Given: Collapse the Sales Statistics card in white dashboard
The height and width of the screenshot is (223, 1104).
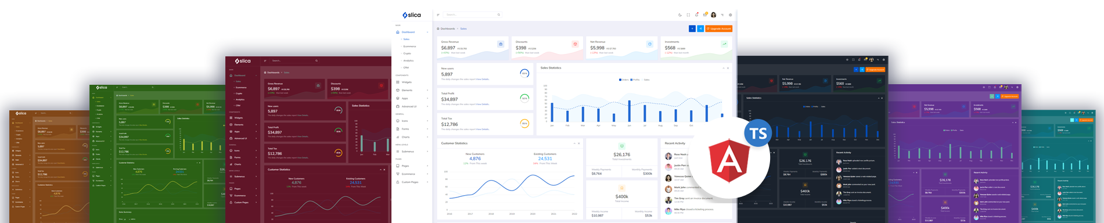Looking at the screenshot, I should 723,68.
